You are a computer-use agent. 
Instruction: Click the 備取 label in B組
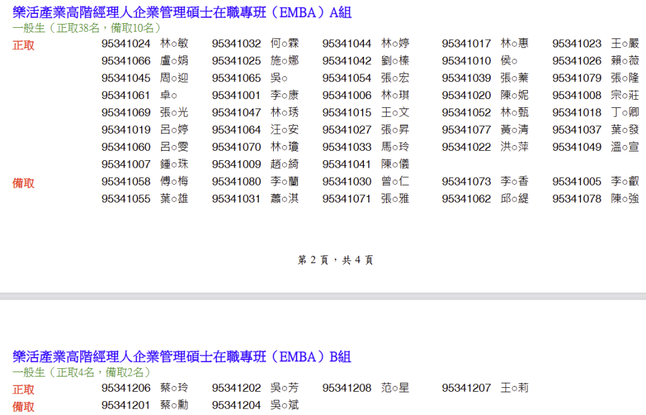point(24,407)
